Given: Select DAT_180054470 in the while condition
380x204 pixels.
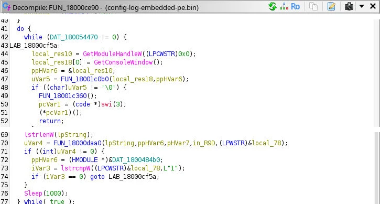Looking at the screenshot, I should (74, 37).
